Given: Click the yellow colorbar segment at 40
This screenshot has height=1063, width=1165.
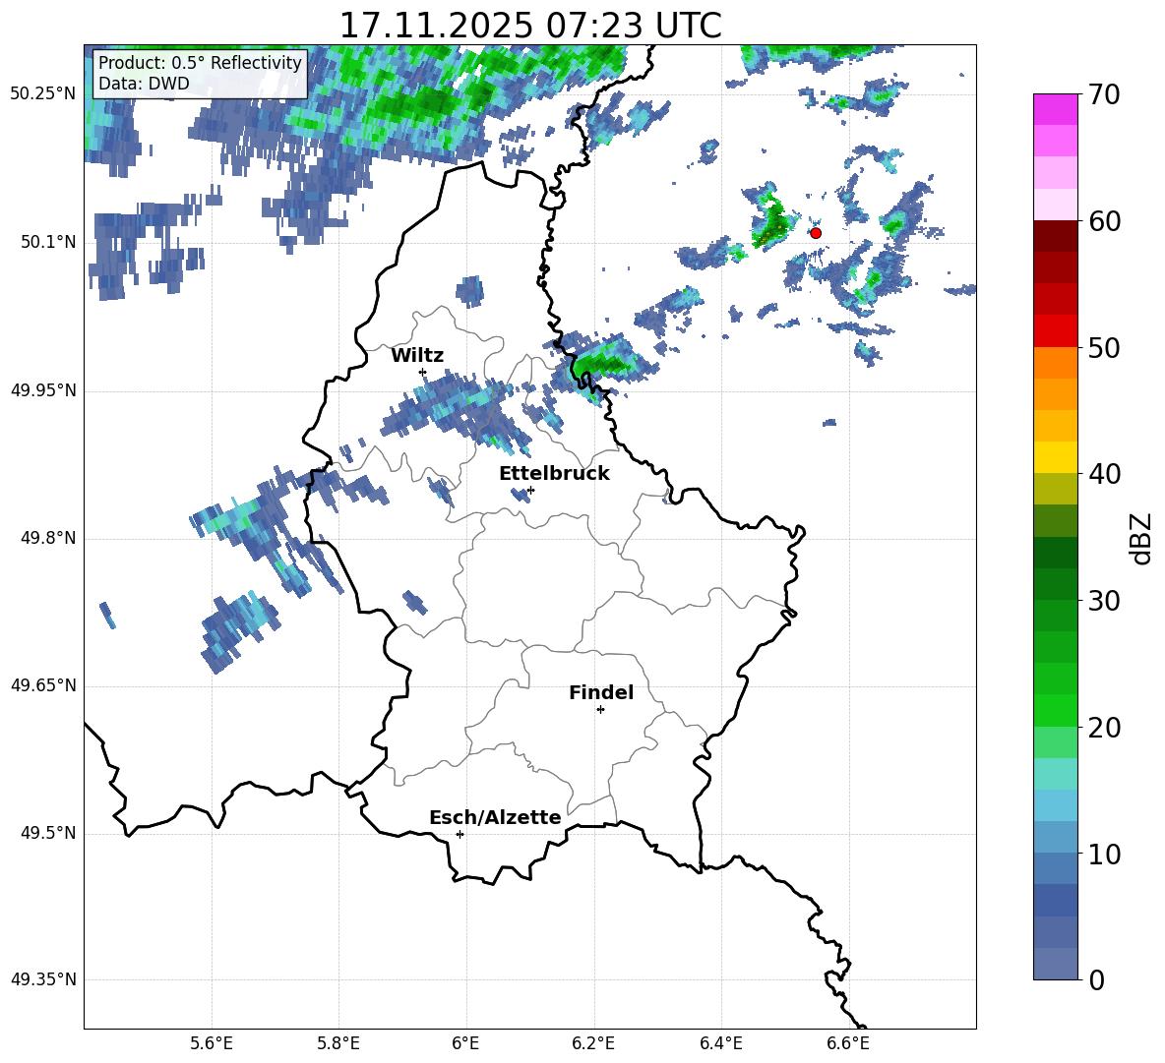Looking at the screenshot, I should [x=1055, y=457].
